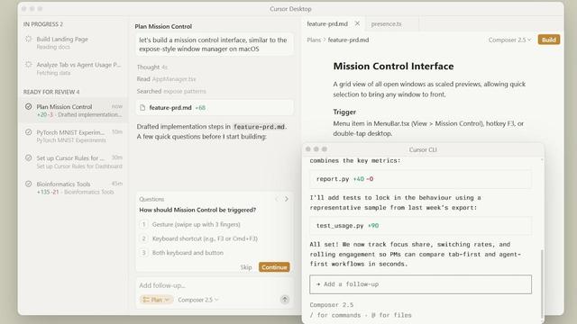577x324 pixels.
Task: Close the feature-prd.md tab
Action: coord(357,23)
